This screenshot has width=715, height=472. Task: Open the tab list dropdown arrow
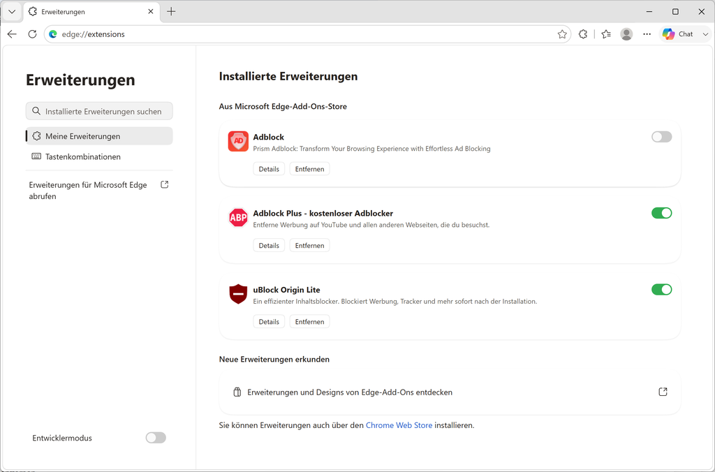point(13,12)
